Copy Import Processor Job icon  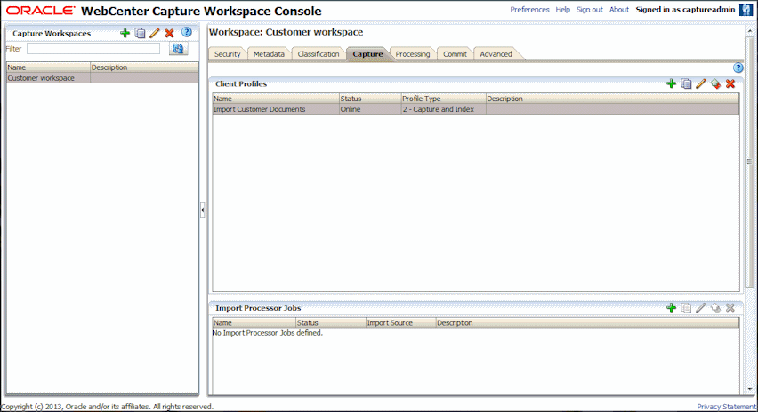click(x=686, y=307)
